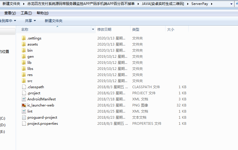
Task: Click the PROPERTIES 文件 type cell
Action: pyautogui.click(x=147, y=123)
